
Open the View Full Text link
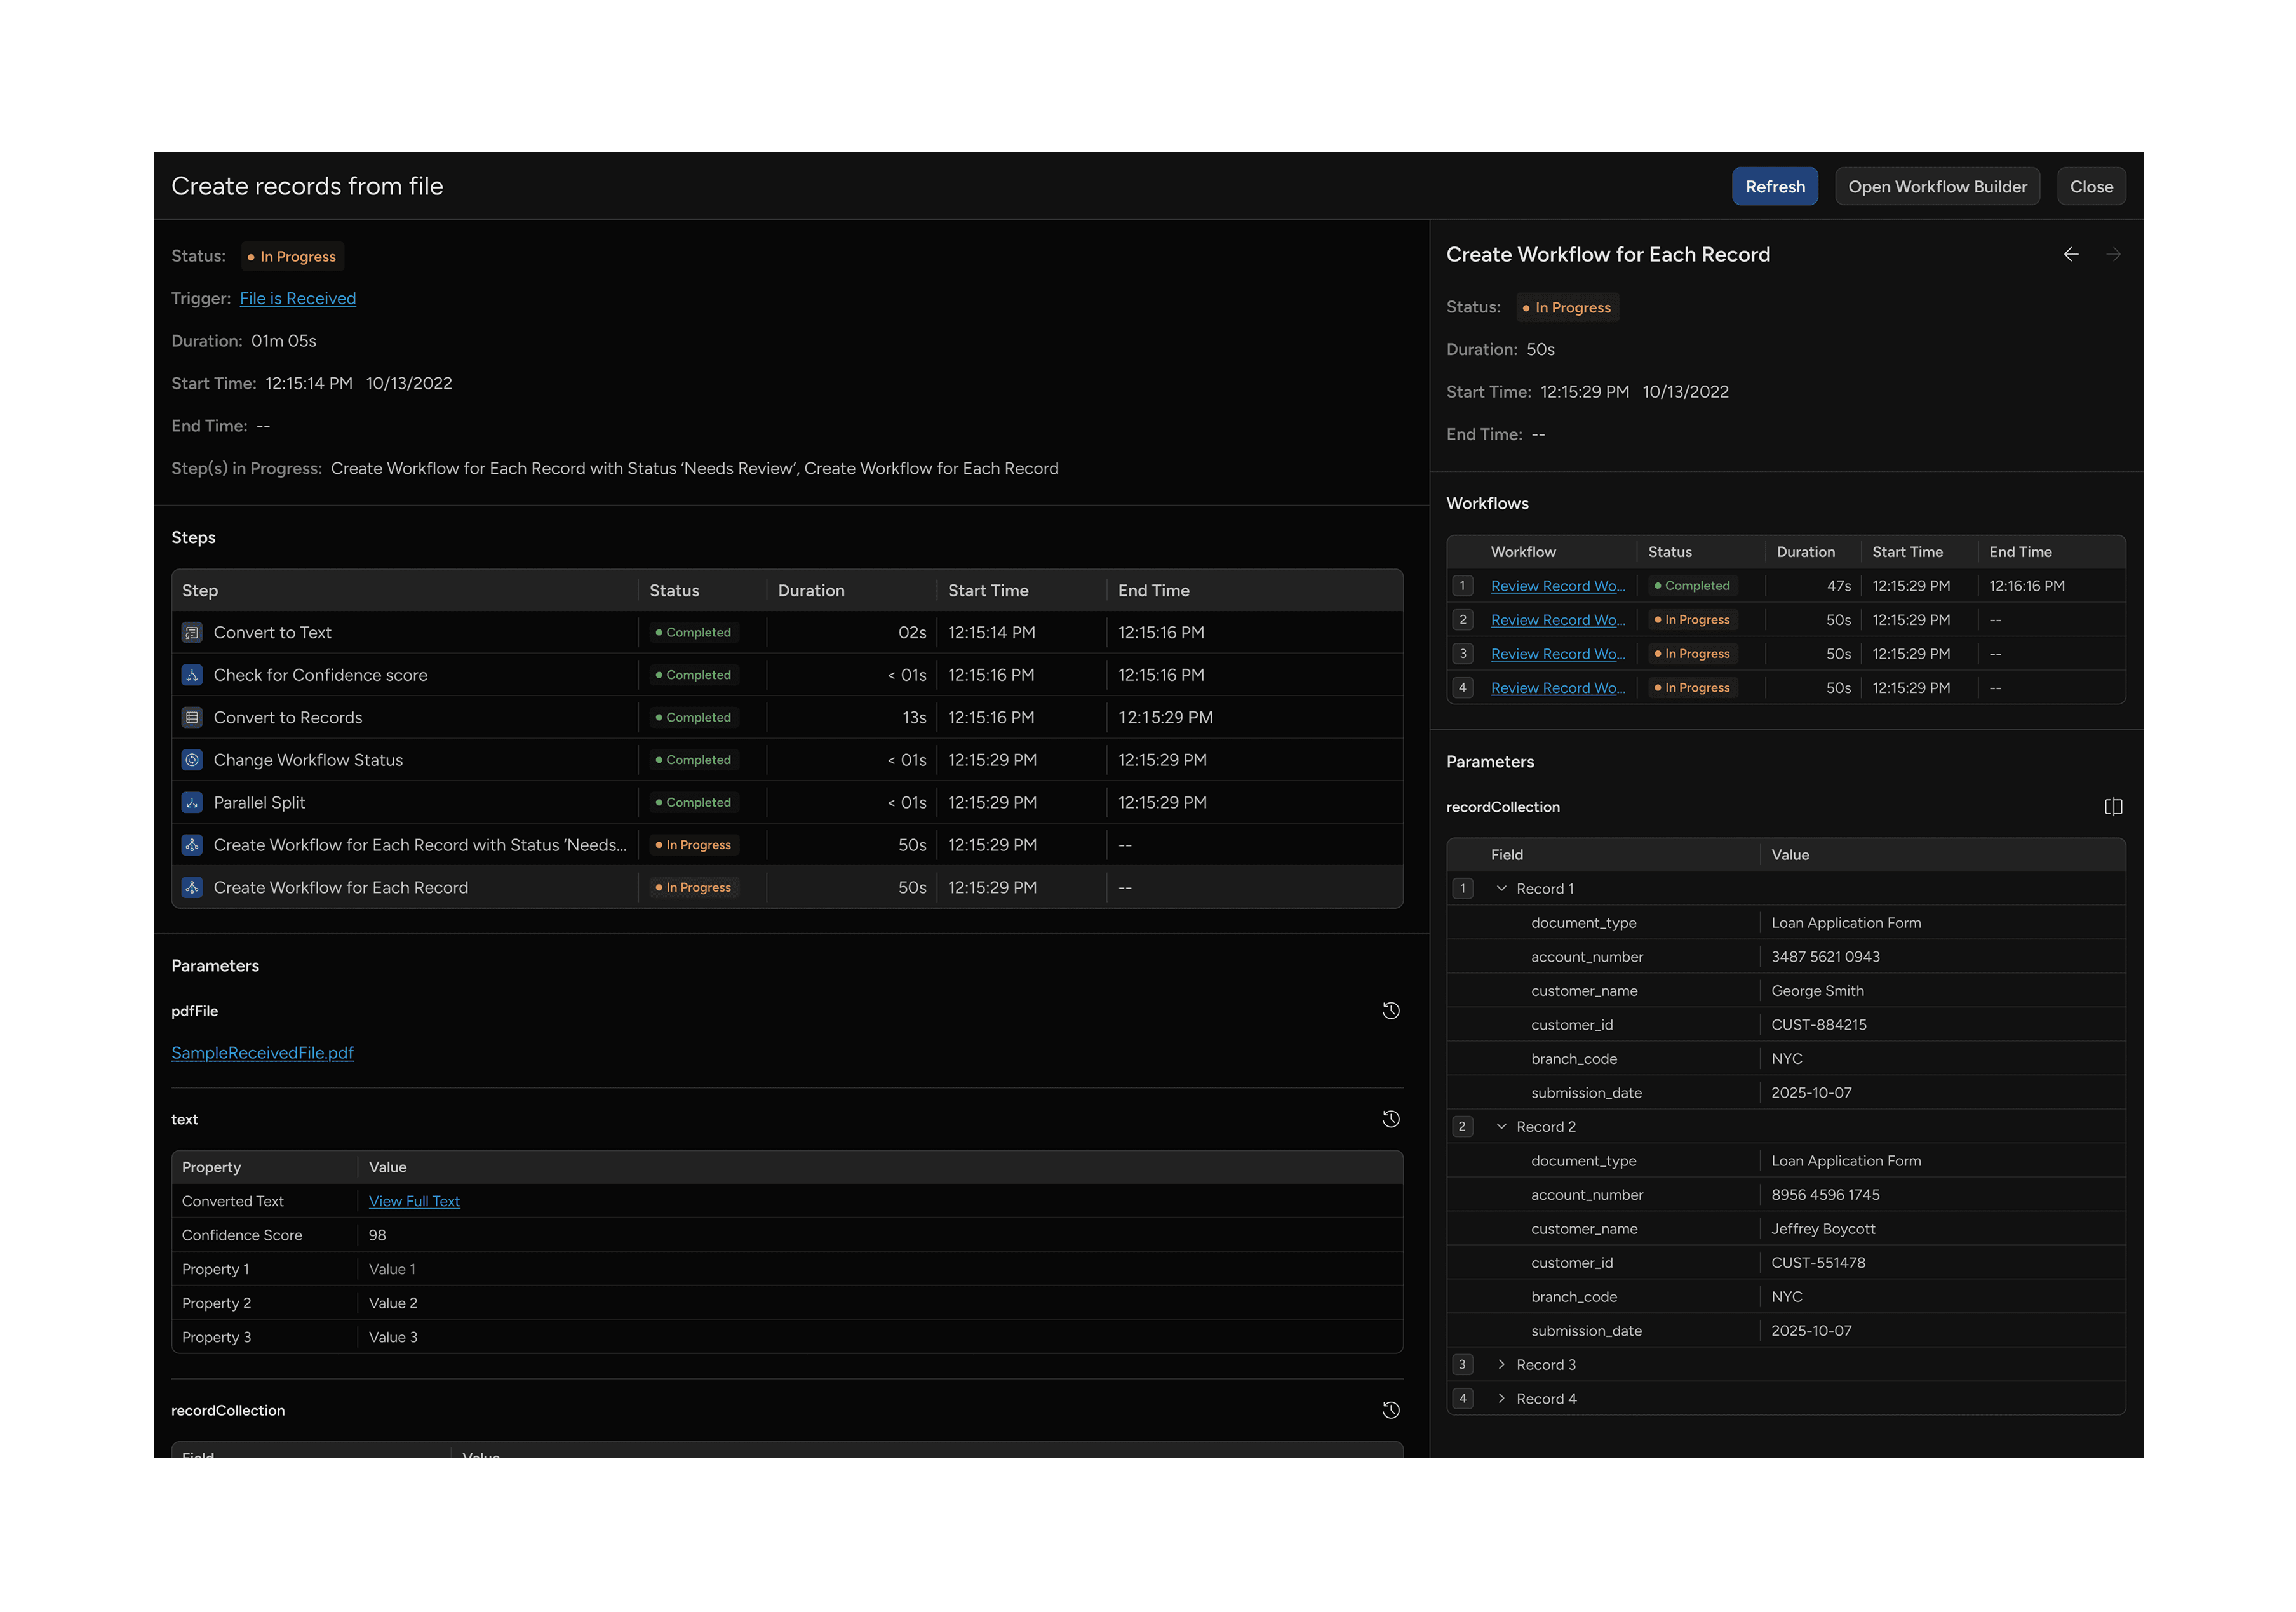pos(414,1201)
